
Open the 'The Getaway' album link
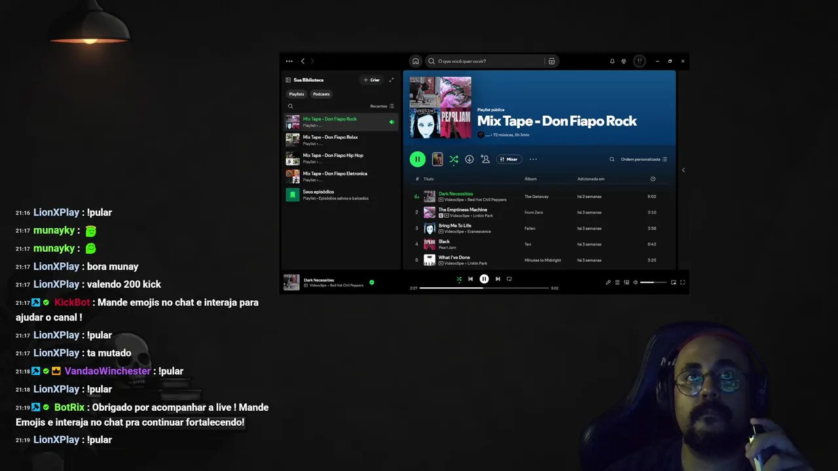(x=537, y=196)
